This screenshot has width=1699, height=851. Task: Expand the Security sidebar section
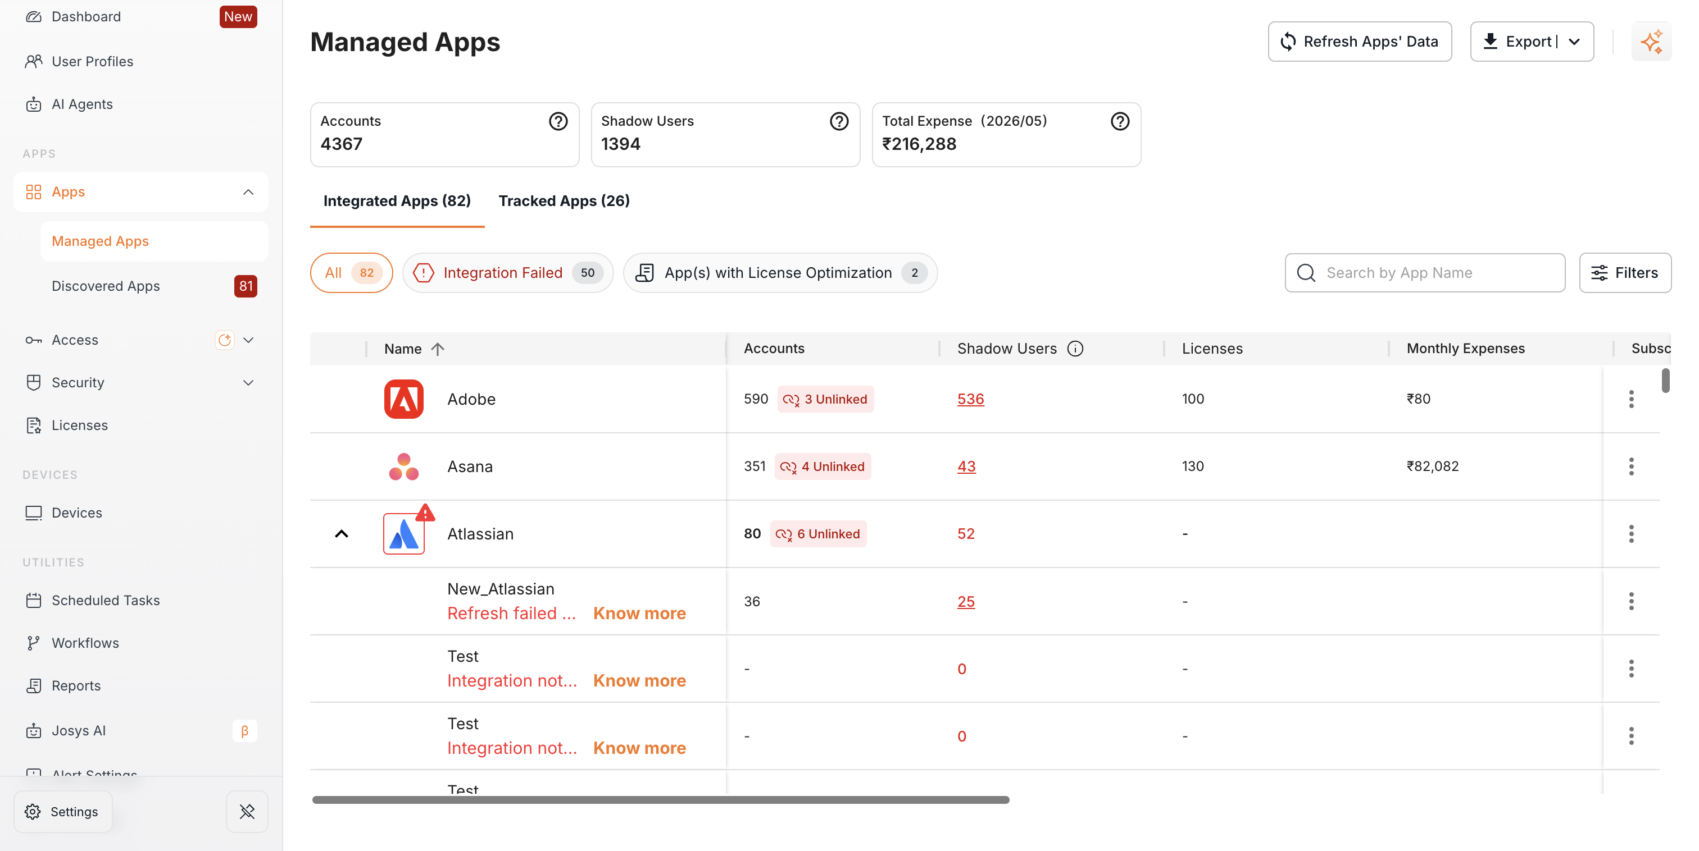(249, 383)
